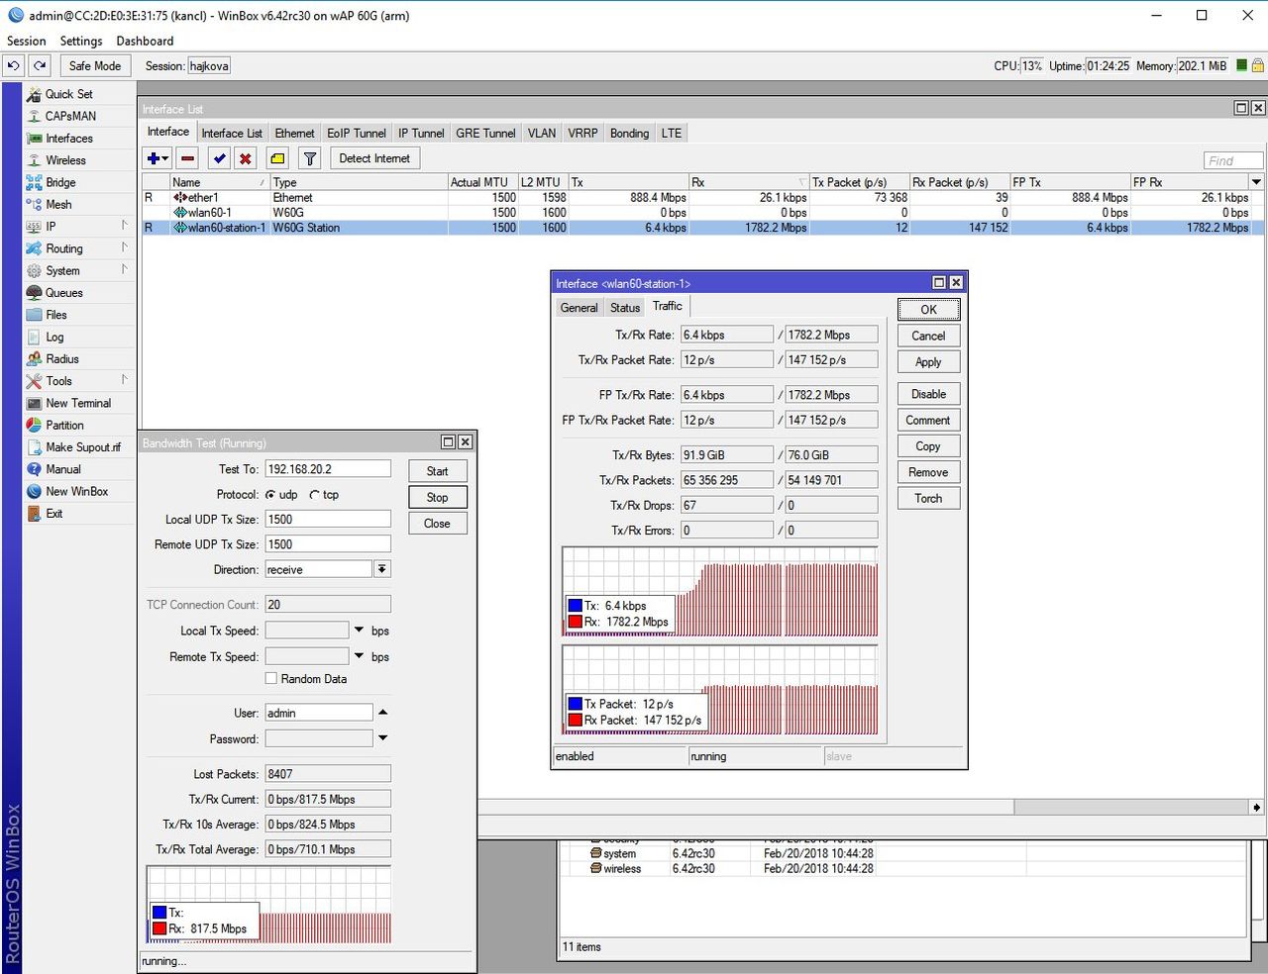This screenshot has height=974, width=1268.
Task: Click Stop in Bandwidth Test
Action: 437,497
